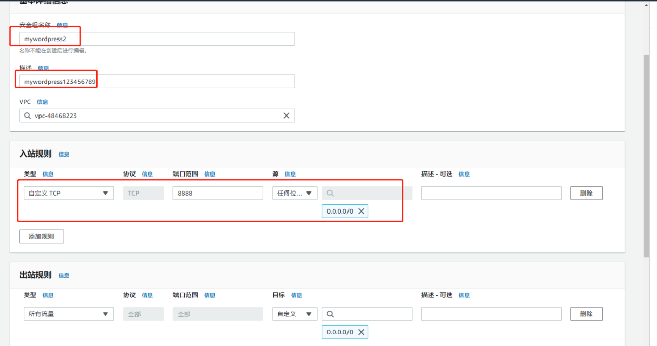Open the outbound target dropdown showing 自定义
Image resolution: width=657 pixels, height=346 pixels.
tap(294, 314)
